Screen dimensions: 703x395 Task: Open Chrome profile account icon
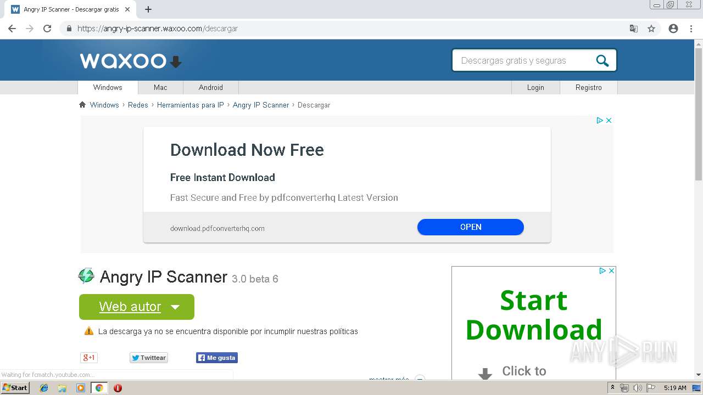tap(673, 29)
